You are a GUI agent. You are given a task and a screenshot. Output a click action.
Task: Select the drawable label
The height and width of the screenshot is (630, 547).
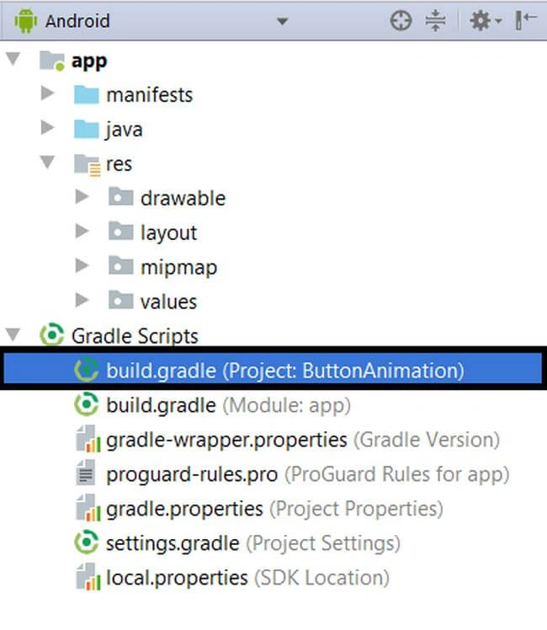tap(183, 199)
